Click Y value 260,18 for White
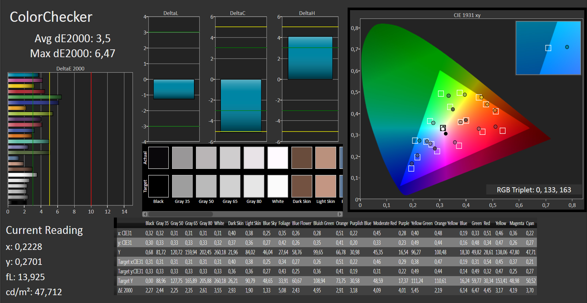Screen dimensions: 587x303 [220, 252]
